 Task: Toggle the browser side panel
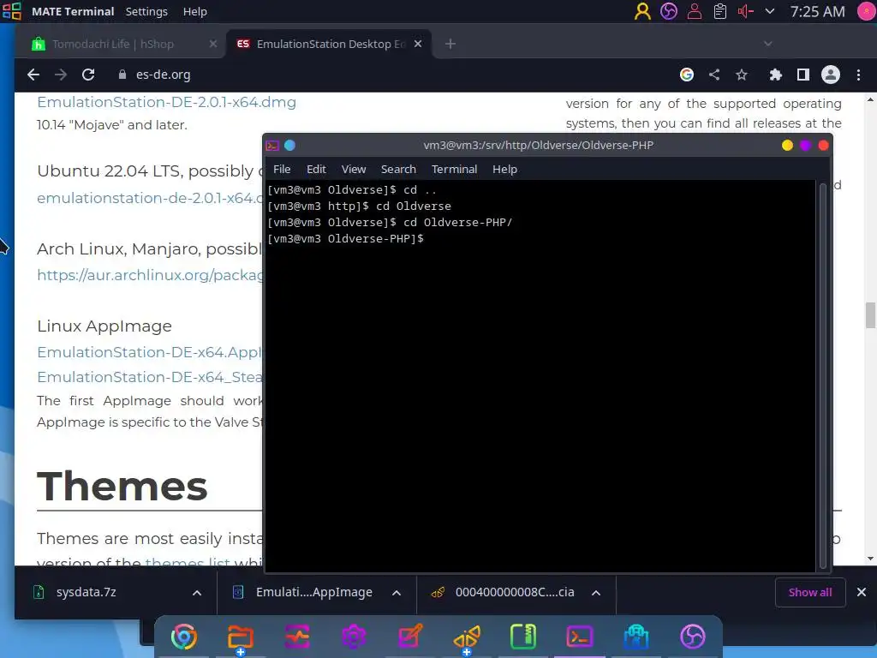click(803, 75)
